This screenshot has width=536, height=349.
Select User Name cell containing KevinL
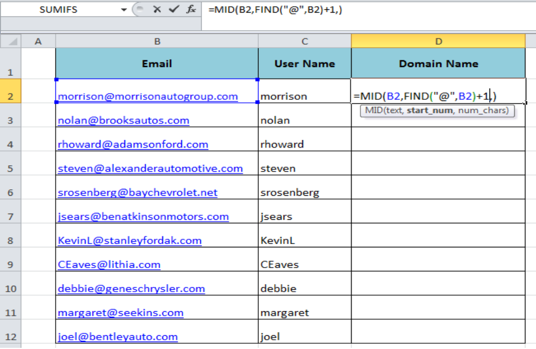(305, 241)
